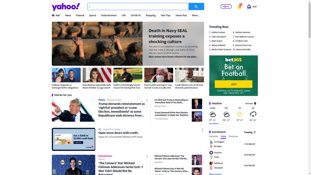Open the Finance navigation item
Viewport: 311px width, 175px height.
(80, 15)
